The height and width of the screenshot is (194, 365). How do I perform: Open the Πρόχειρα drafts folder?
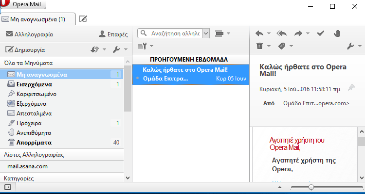62,123
